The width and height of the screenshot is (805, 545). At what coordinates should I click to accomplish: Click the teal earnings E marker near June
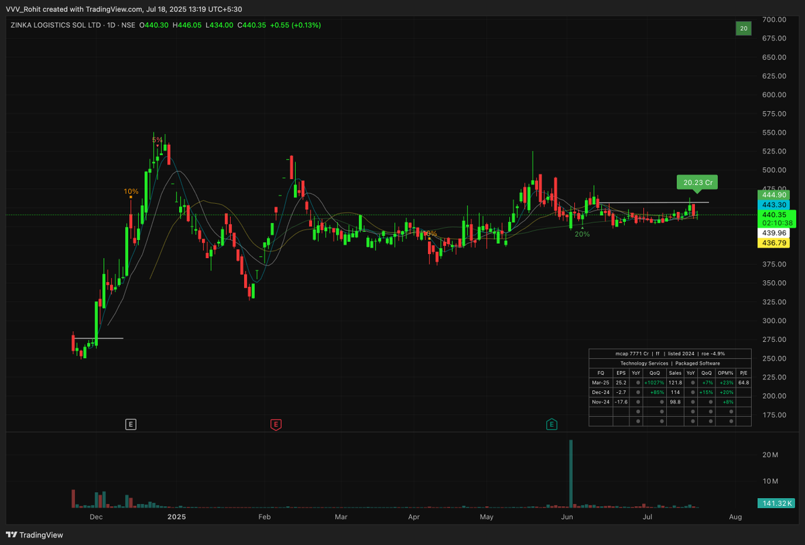(x=551, y=424)
